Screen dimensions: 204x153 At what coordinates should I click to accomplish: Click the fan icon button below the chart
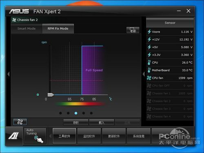[x=20, y=122]
